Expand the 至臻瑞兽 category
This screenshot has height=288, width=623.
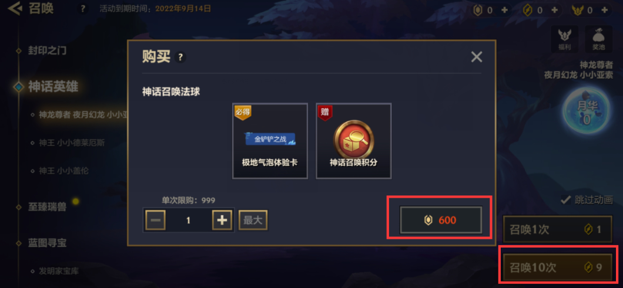pyautogui.click(x=47, y=206)
